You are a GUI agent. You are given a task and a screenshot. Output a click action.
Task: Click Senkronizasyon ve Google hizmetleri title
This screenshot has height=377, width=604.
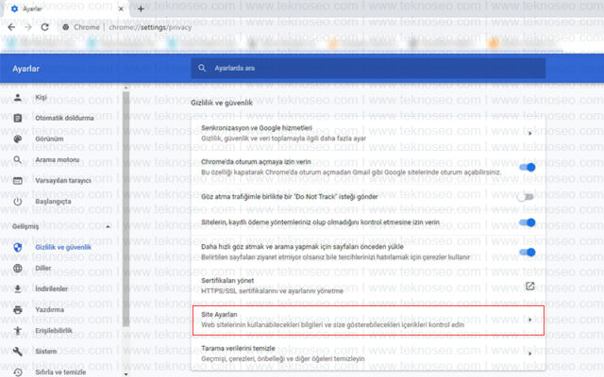point(257,128)
